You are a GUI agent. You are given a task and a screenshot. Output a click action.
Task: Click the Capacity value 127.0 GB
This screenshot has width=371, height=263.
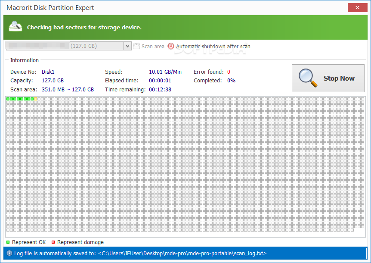[53, 81]
